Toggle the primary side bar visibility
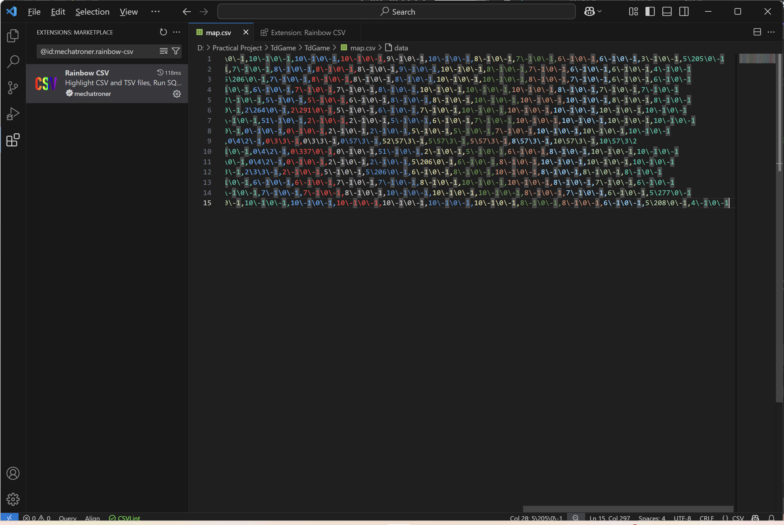784x525 pixels. click(x=650, y=12)
